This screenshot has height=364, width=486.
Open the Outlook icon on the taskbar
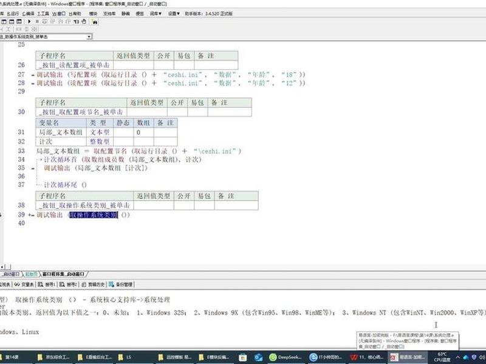pyautogui.click(x=259, y=357)
